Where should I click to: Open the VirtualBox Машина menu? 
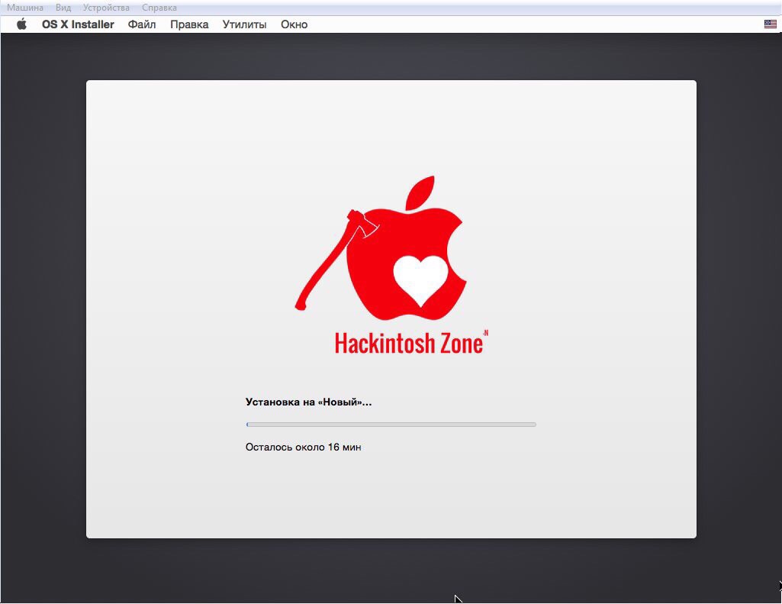click(x=25, y=8)
